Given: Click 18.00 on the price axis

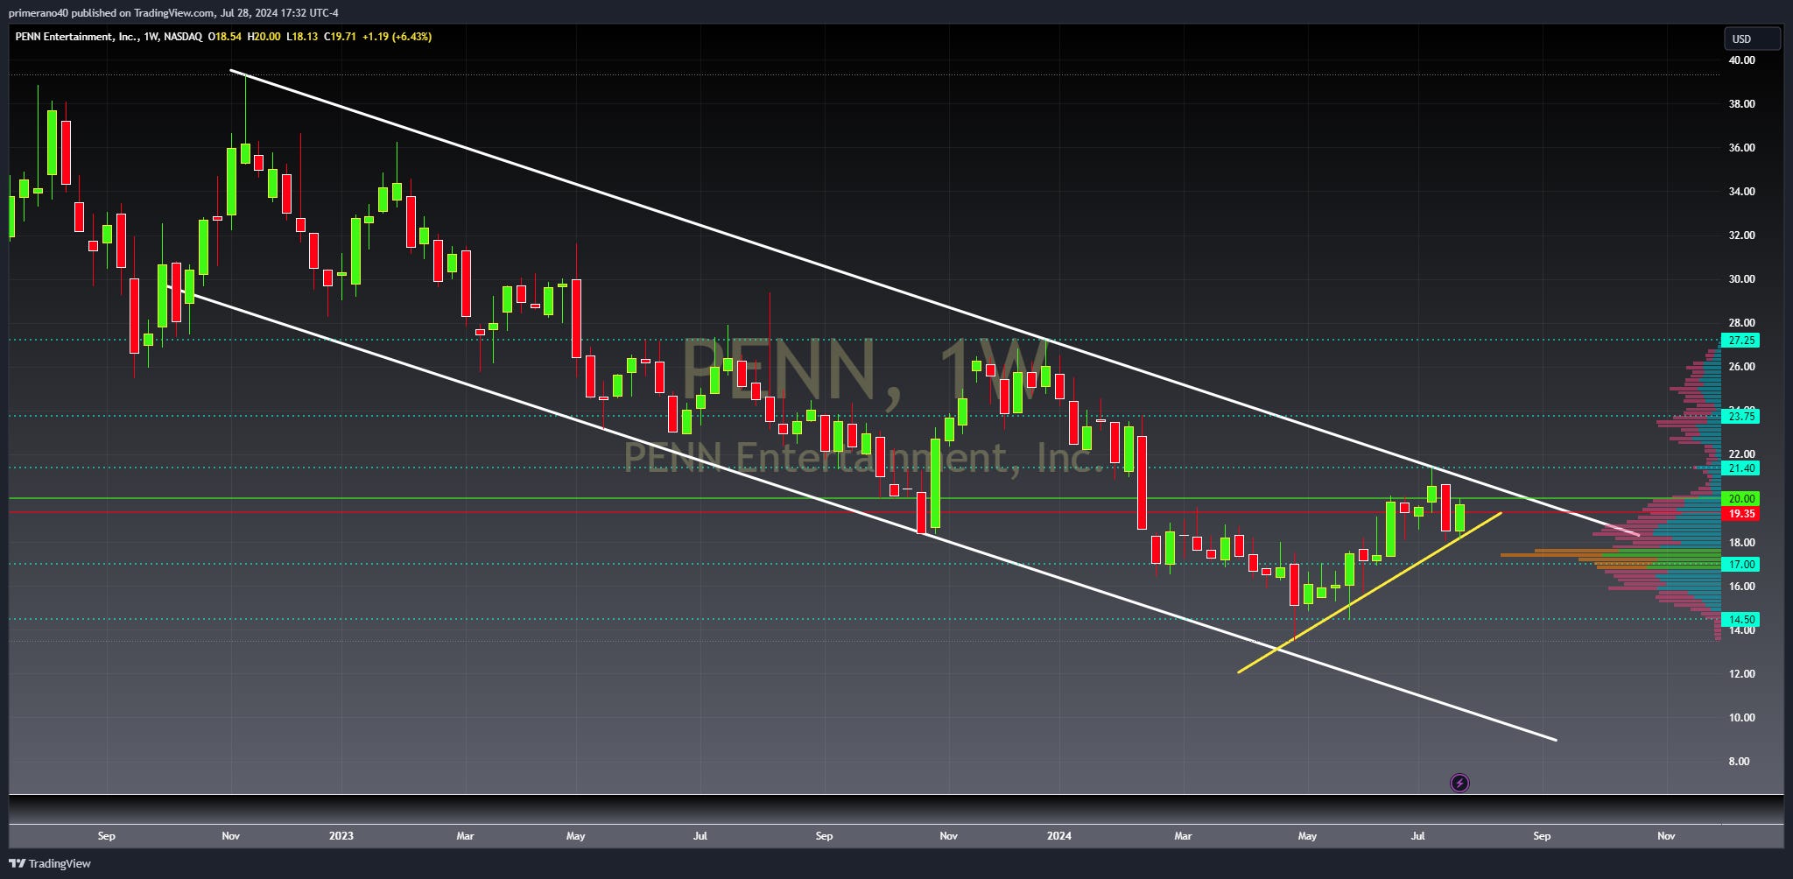Looking at the screenshot, I should [x=1741, y=543].
